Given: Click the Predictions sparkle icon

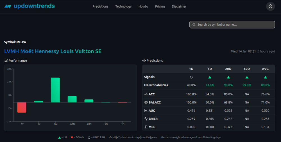Looking at the screenshot, I should [144, 61].
